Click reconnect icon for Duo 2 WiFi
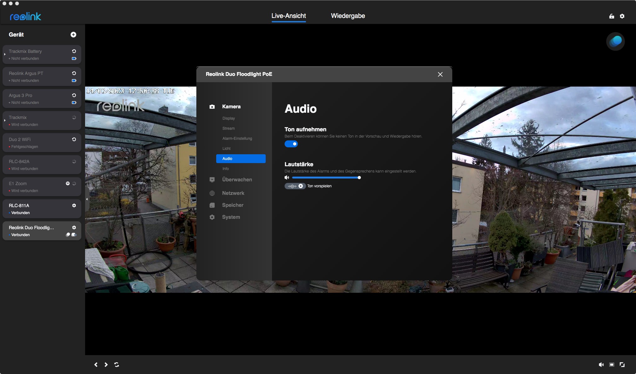 [74, 139]
